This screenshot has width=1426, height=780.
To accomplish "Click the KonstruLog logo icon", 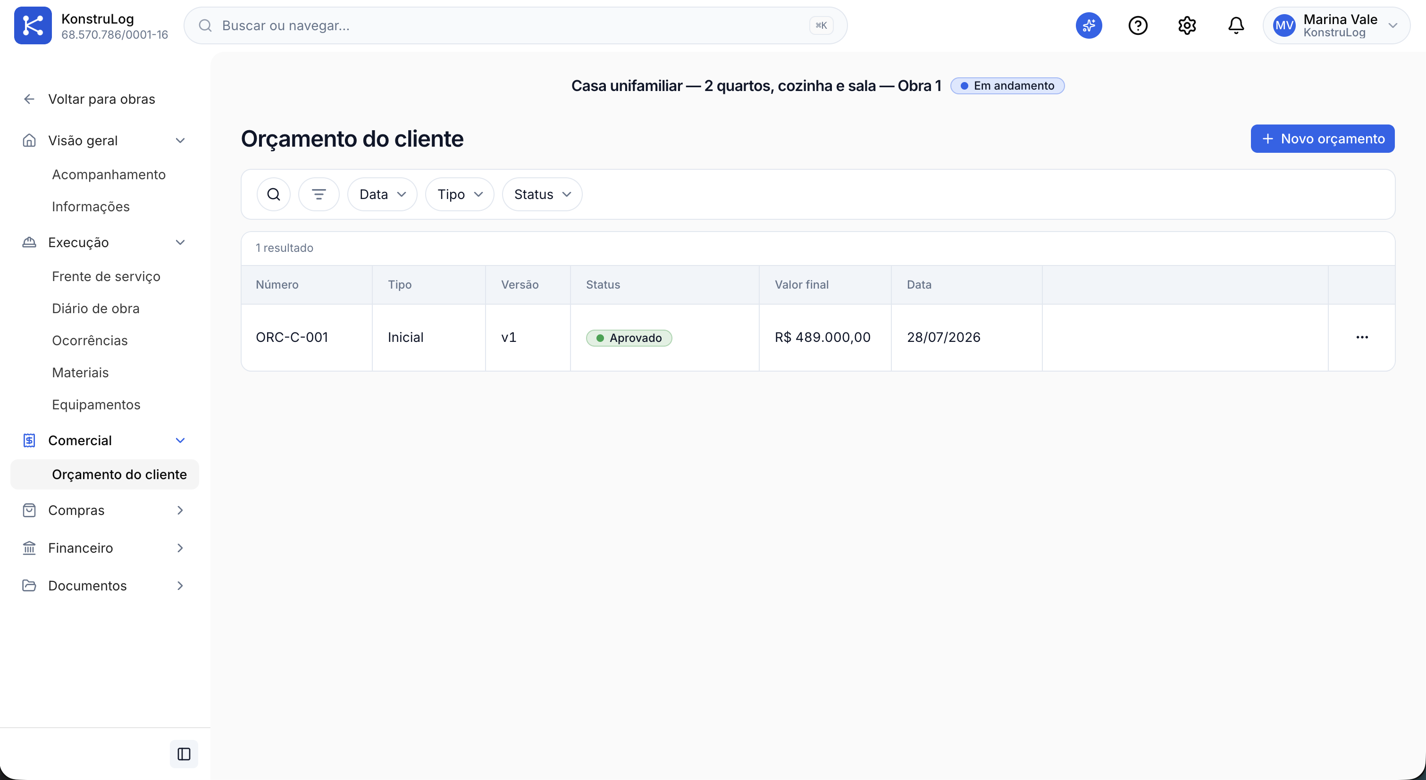I will click(33, 25).
